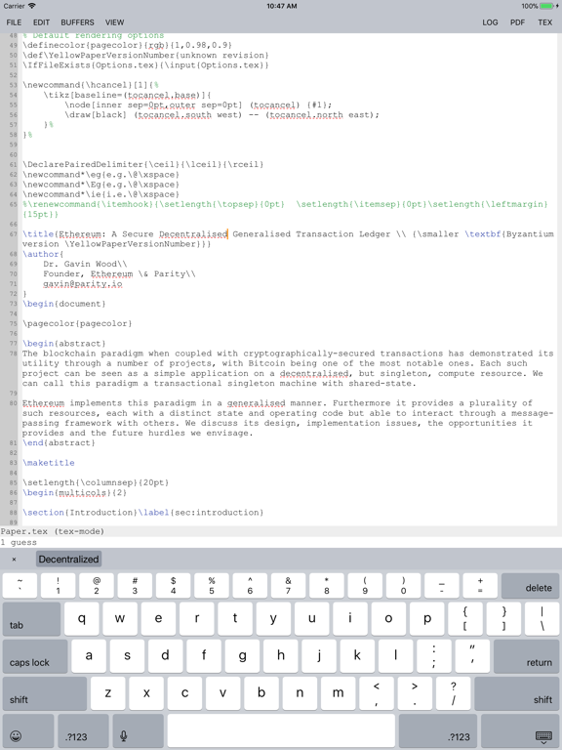The image size is (562, 750).
Task: Tap the question mark slash key
Action: 453,693
